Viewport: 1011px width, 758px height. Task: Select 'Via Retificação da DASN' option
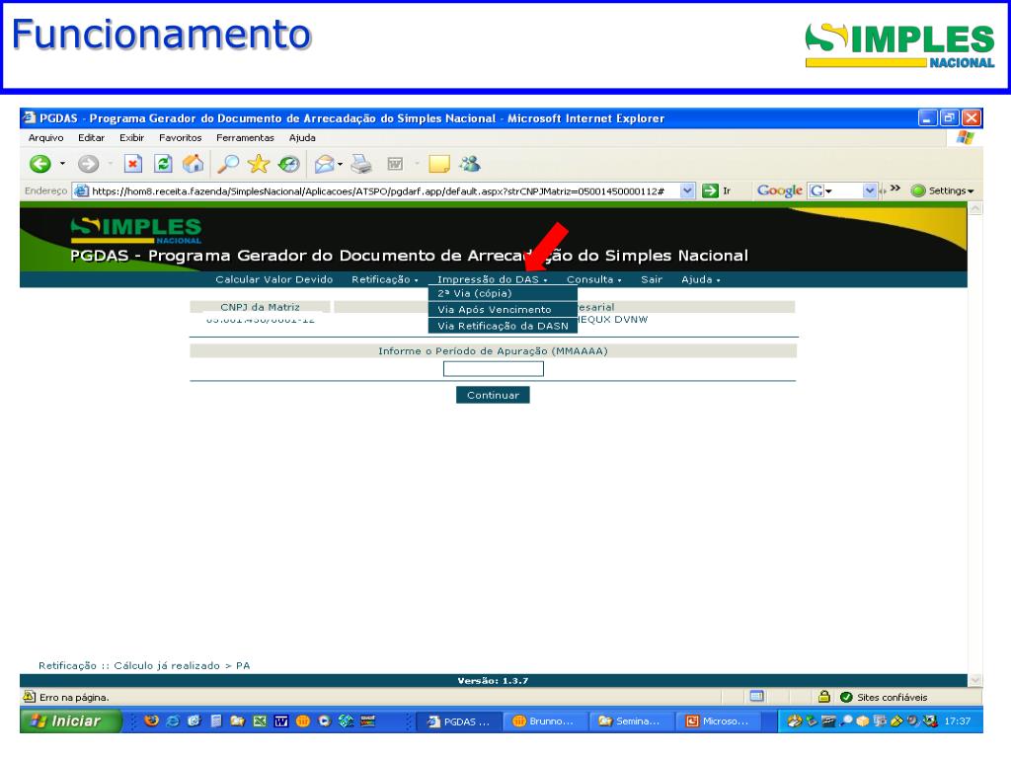(503, 326)
